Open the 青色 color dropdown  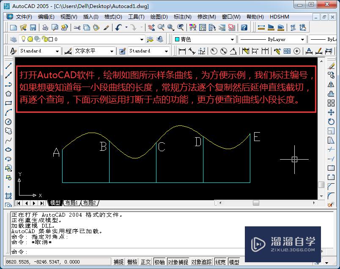point(232,39)
